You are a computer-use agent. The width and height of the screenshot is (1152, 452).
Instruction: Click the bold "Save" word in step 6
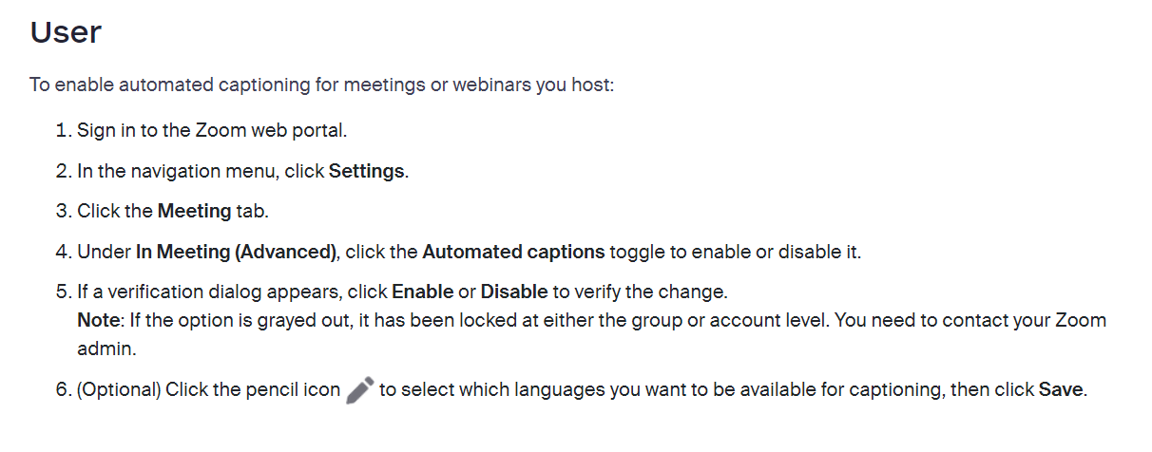pos(1061,390)
